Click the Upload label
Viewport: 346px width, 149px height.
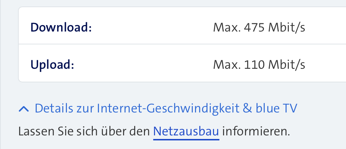pyautogui.click(x=52, y=65)
